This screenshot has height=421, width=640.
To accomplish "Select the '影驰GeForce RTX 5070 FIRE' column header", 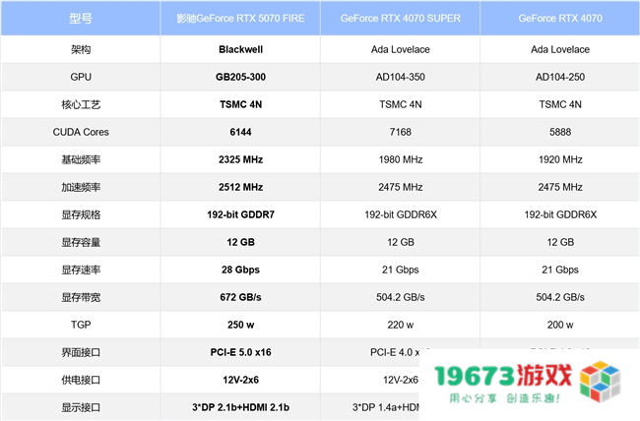I will [240, 19].
